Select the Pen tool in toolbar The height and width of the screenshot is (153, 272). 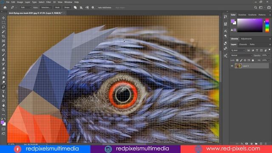pyautogui.click(x=3, y=87)
